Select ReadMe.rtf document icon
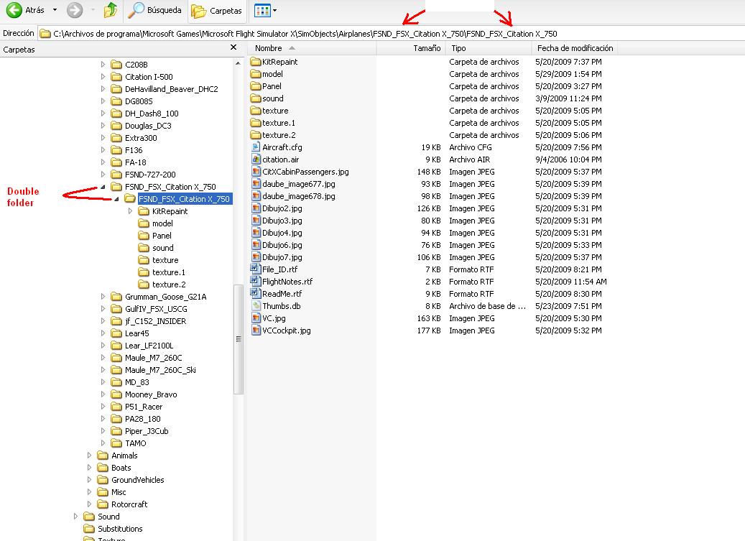 pyautogui.click(x=256, y=294)
